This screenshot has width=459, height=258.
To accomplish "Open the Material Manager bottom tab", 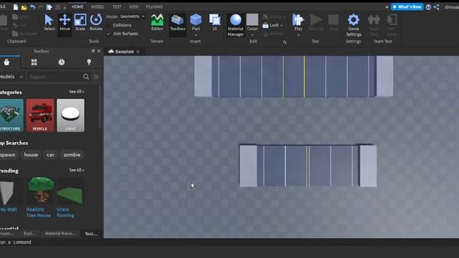I will tap(60, 234).
